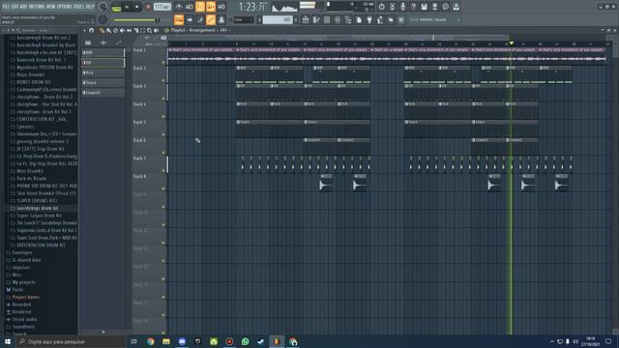Toggle the Browser view icon

point(348,19)
